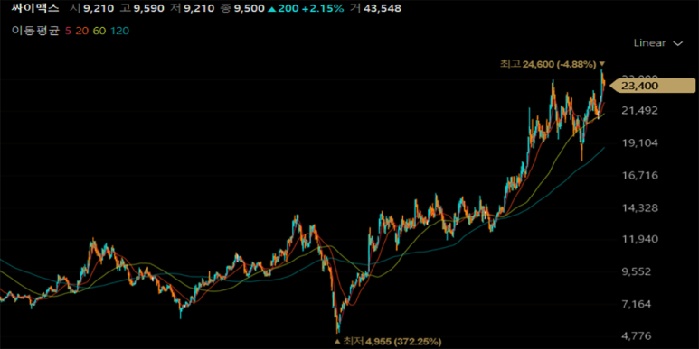Click the 21,492 price axis label
The height and width of the screenshot is (349, 699).
(639, 110)
